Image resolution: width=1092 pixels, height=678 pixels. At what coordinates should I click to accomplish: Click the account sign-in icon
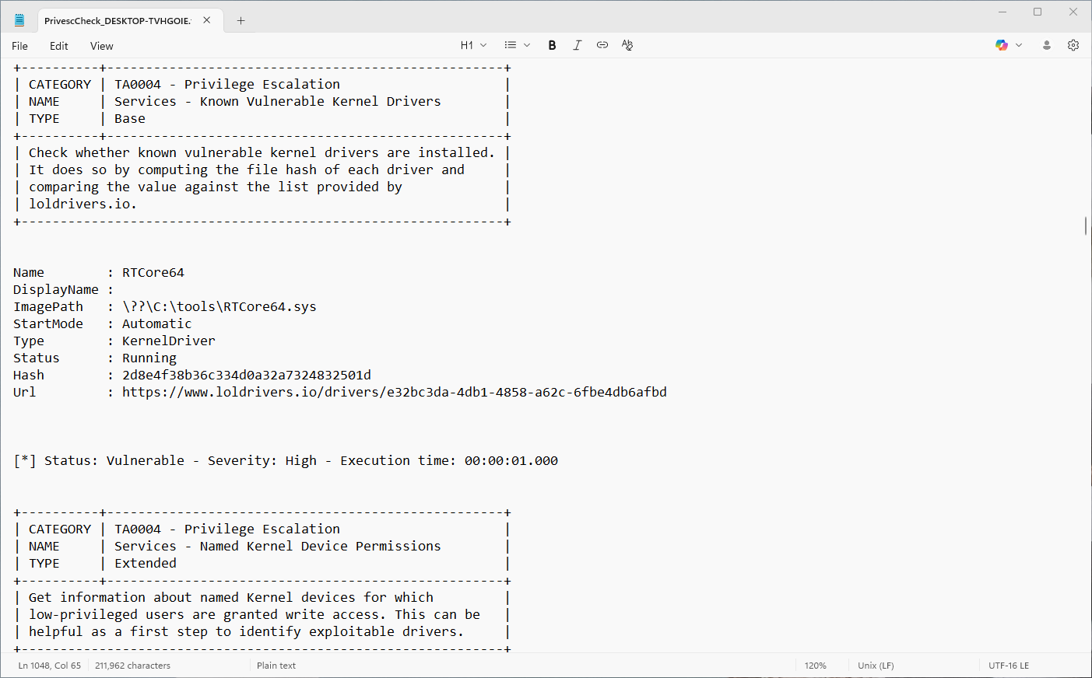[x=1047, y=46]
